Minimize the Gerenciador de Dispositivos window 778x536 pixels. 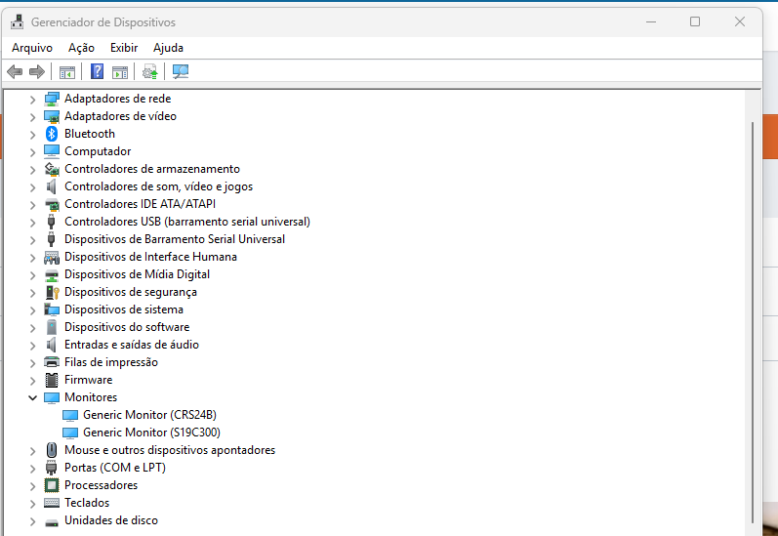pyautogui.click(x=651, y=21)
